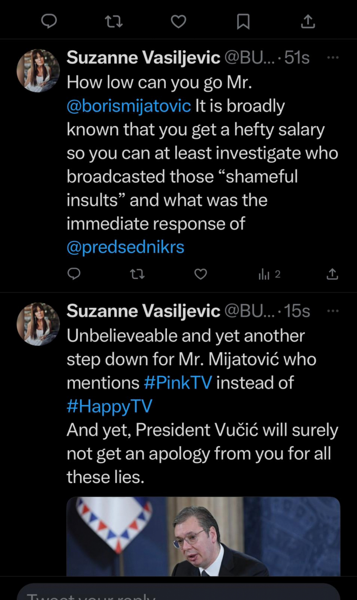Retweet the main tweet in top bar
Viewport: 357px width, 600px height.
click(x=114, y=21)
